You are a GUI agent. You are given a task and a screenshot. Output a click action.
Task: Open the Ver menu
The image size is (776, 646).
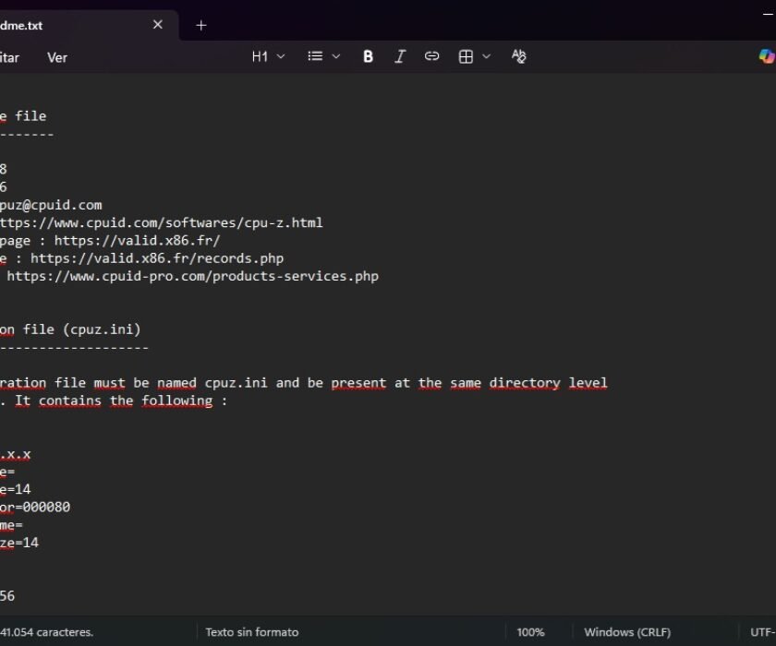[57, 57]
